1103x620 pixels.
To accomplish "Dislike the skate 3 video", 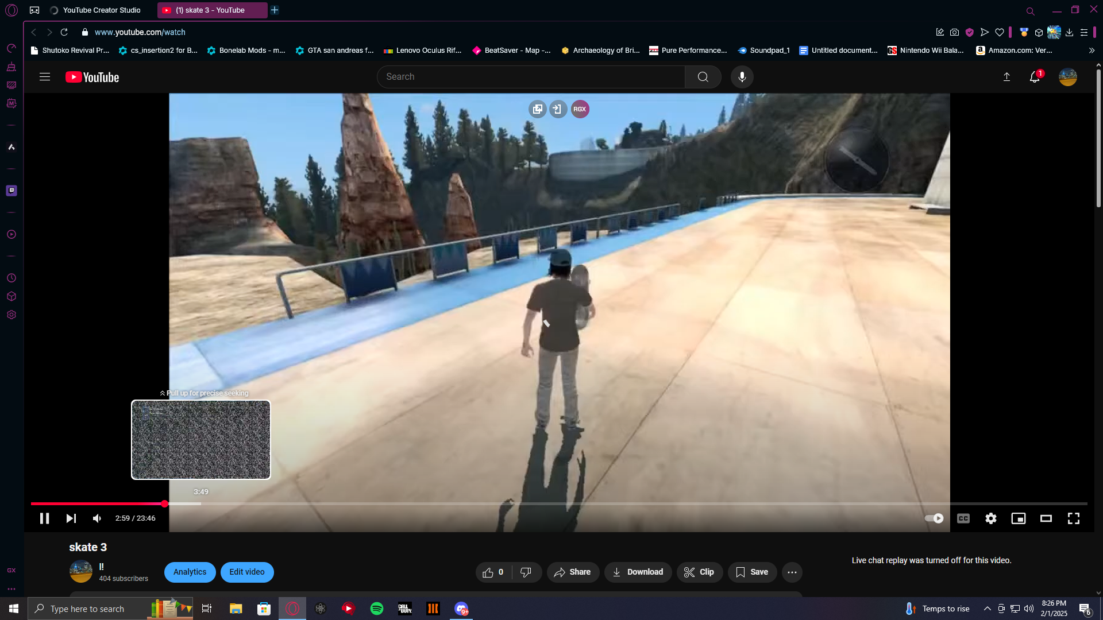I will pyautogui.click(x=526, y=572).
